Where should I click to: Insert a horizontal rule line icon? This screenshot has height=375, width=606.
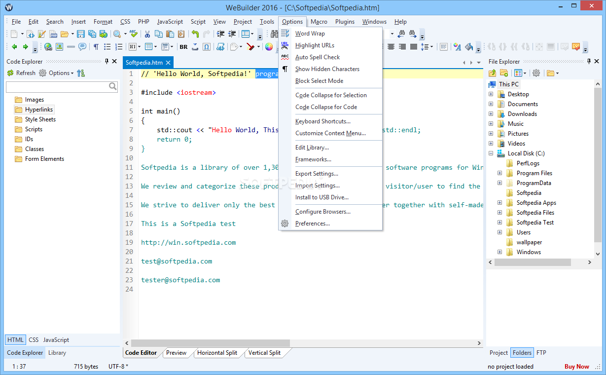[x=71, y=47]
